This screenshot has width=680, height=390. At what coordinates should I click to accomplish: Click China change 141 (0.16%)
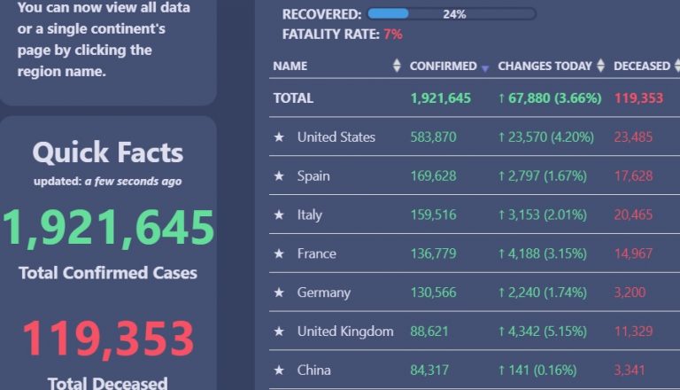click(x=537, y=370)
